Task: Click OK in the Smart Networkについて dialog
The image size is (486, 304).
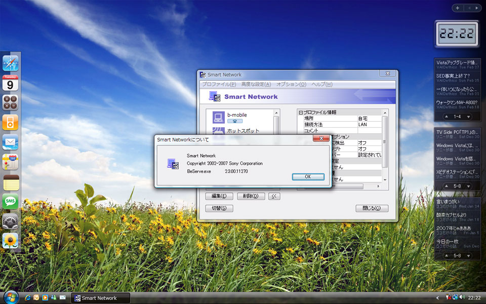Action: pyautogui.click(x=308, y=176)
